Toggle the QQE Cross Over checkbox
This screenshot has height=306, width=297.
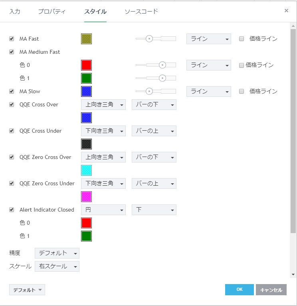(12, 104)
